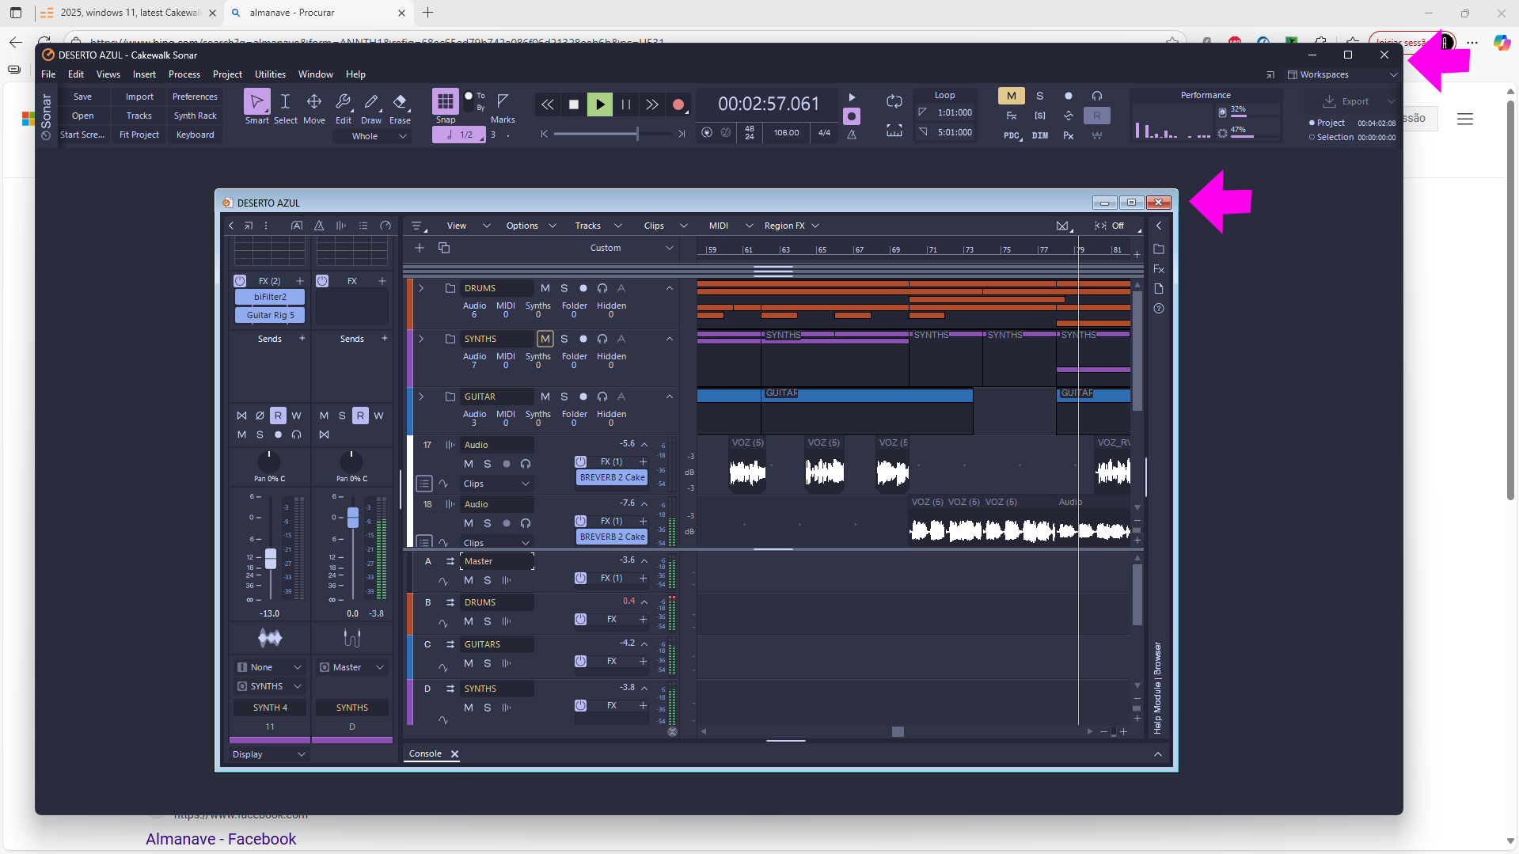1519x854 pixels.
Task: Open the Almanave - Facebook link
Action: [x=221, y=839]
